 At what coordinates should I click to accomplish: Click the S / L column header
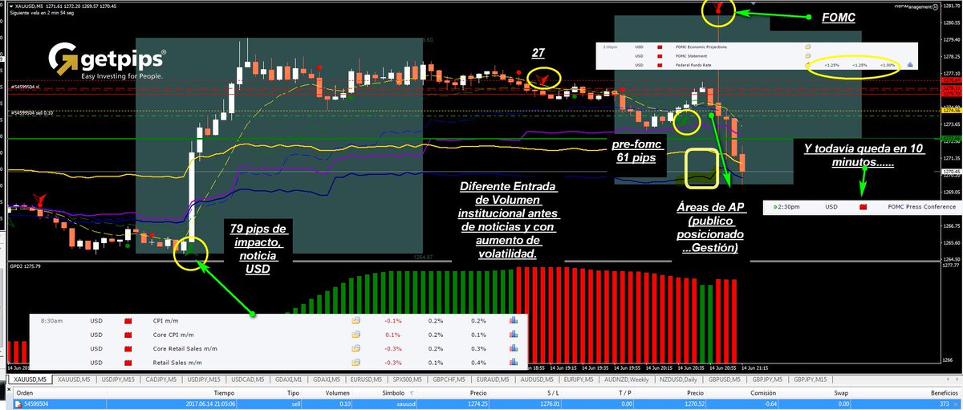point(554,394)
